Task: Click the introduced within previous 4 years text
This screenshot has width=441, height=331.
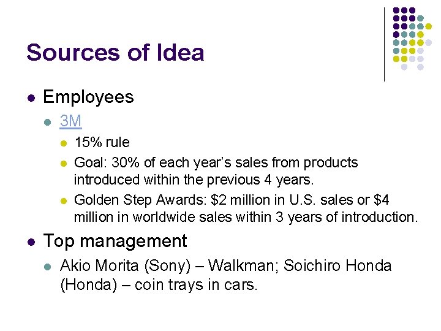Action: [194, 180]
